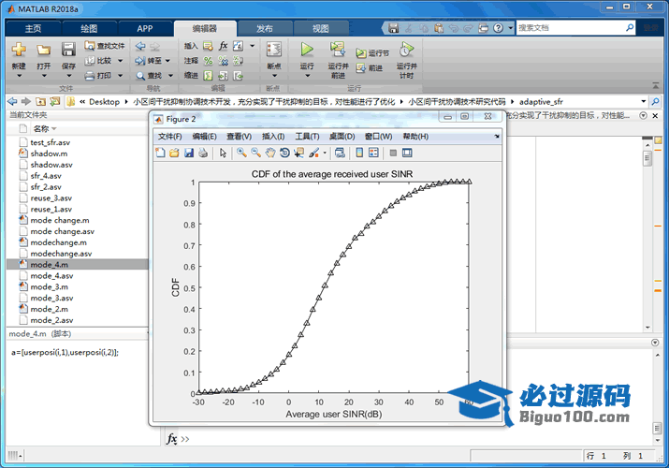The image size is (669, 468).
Task: Switch to the 发布 (Publish) tab
Action: click(265, 29)
